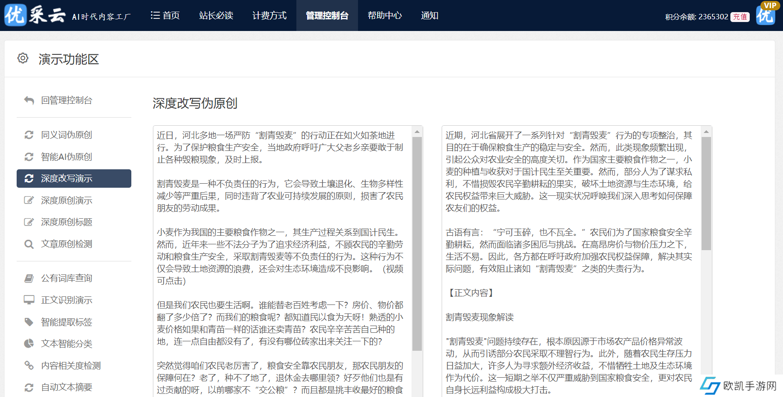This screenshot has width=783, height=397.
Task: Open 正文识别演示 sidebar link
Action: click(67, 300)
